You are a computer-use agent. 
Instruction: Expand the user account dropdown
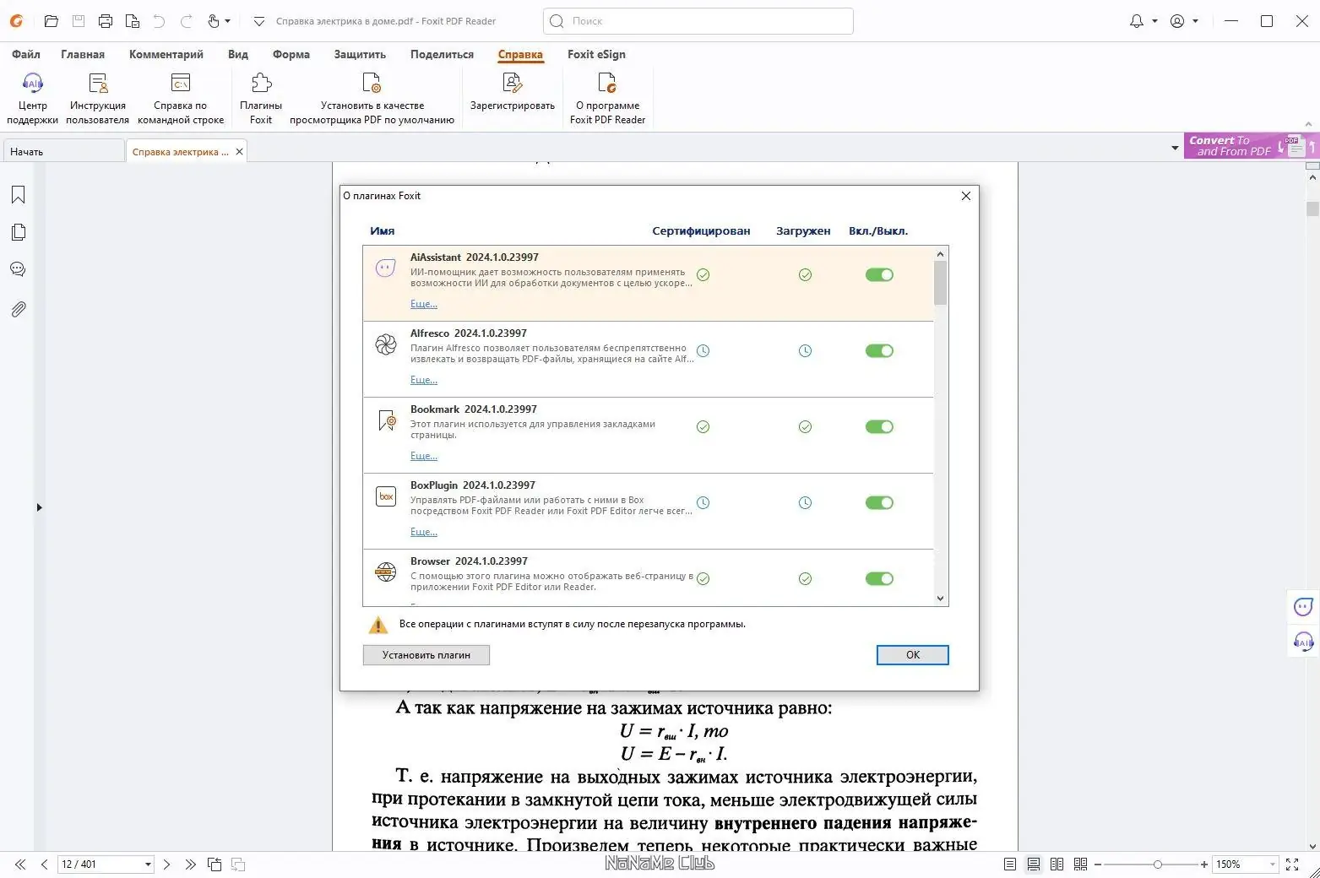[1196, 21]
